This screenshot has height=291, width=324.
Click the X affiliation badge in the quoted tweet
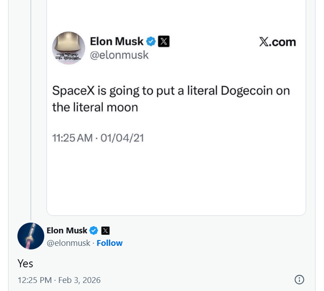[164, 42]
